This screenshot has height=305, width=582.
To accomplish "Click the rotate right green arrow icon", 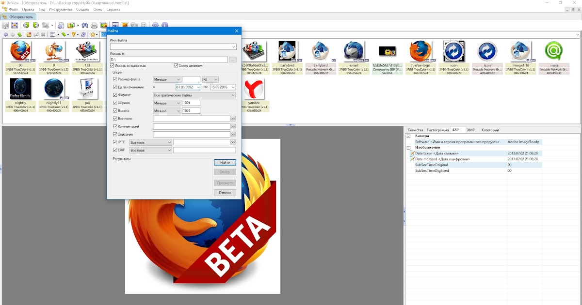I will click(x=35, y=25).
